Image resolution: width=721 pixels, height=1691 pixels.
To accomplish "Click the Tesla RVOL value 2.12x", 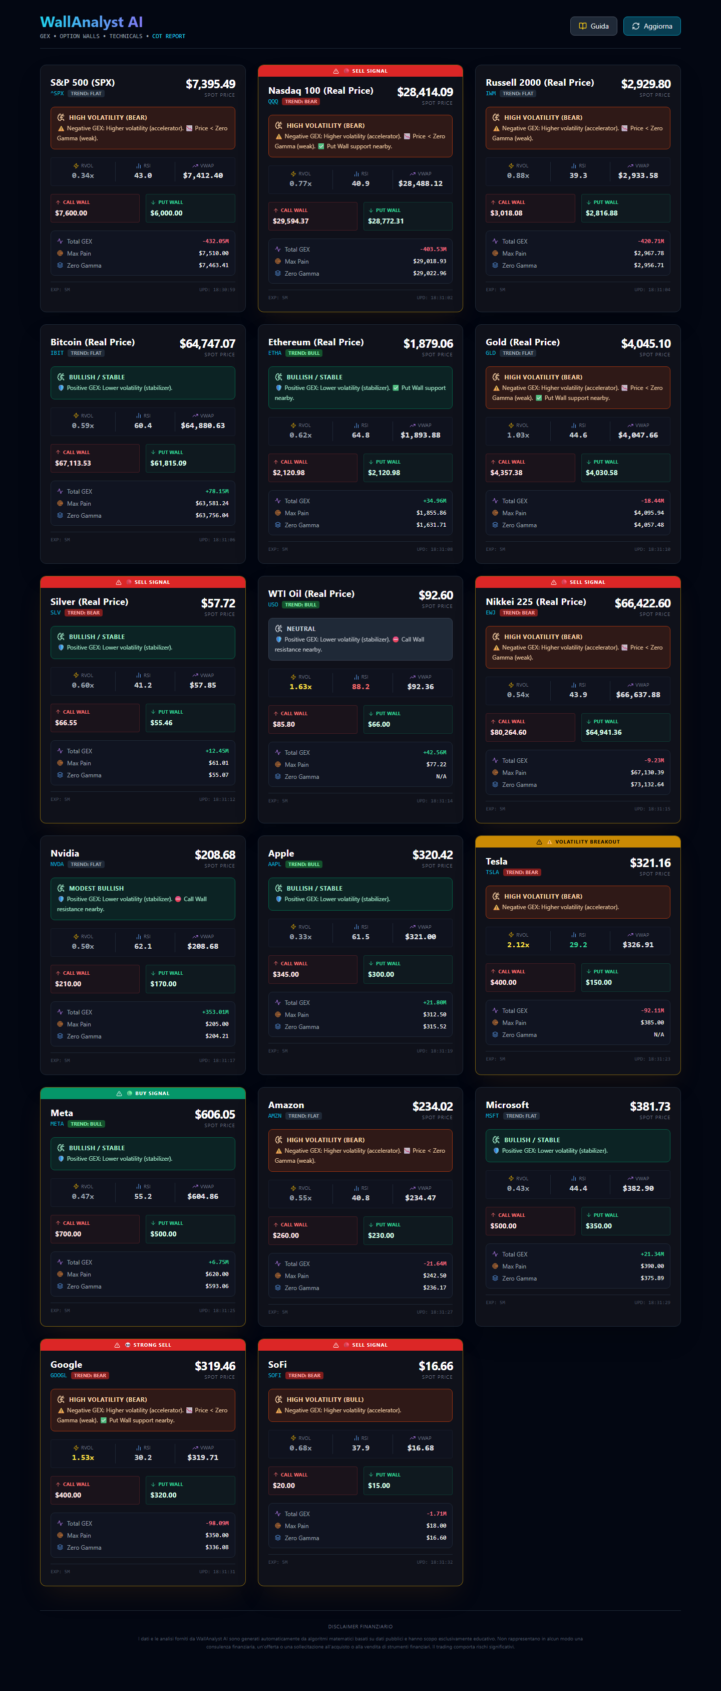I will [518, 945].
